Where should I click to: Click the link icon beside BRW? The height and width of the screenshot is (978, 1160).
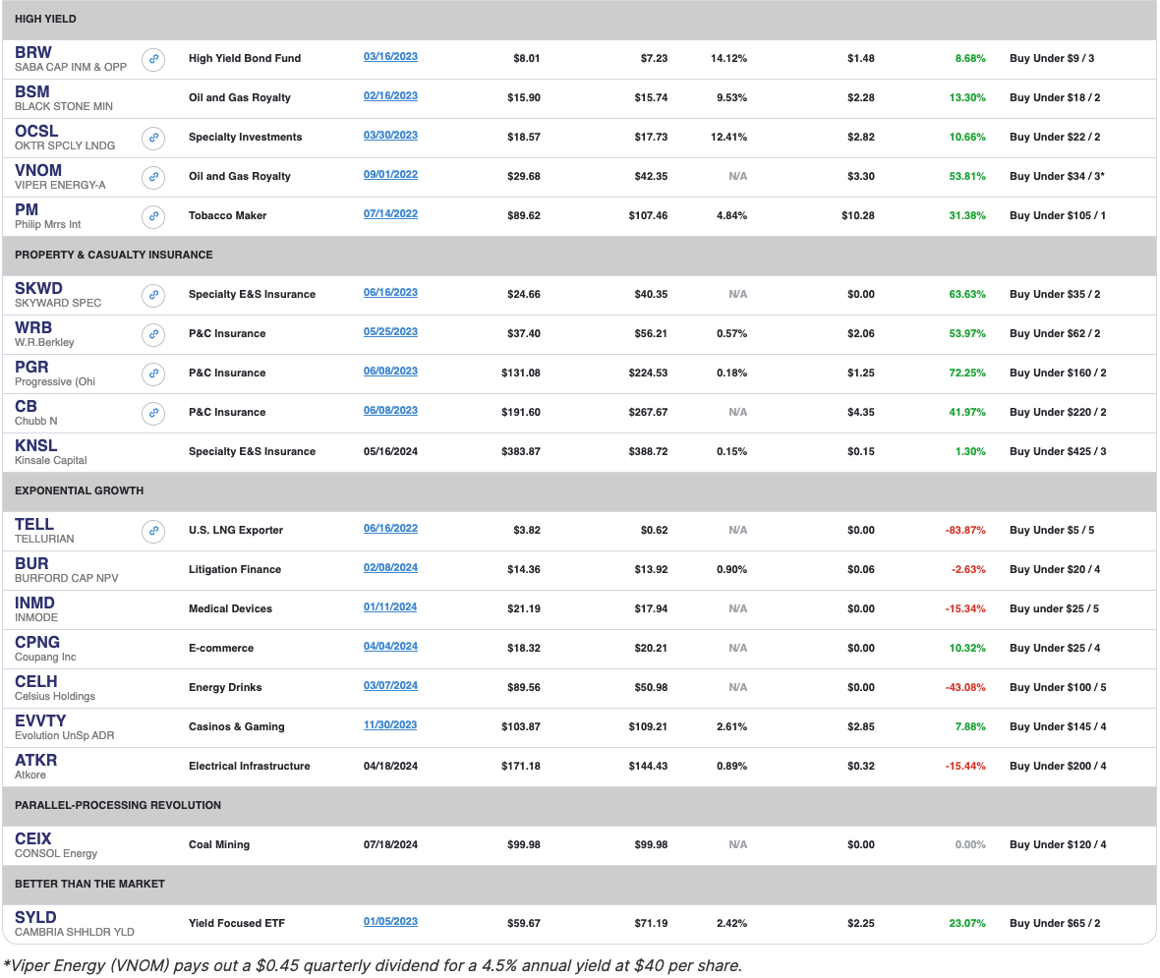click(x=153, y=59)
